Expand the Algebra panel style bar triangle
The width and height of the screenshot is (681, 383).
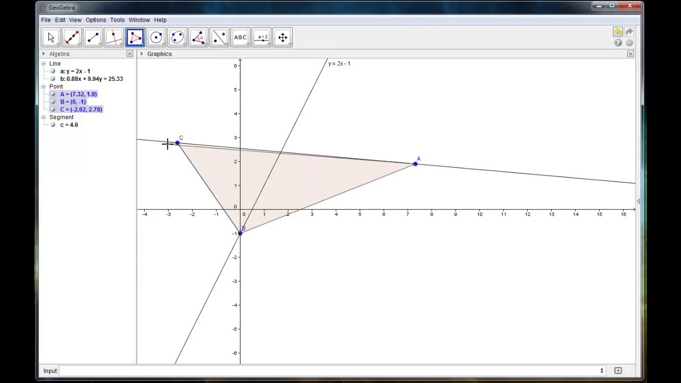point(44,54)
